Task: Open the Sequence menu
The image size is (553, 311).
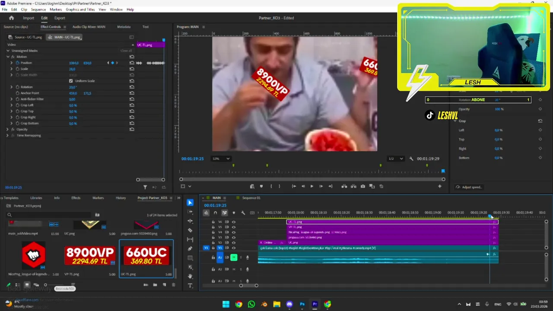Action: pos(38,9)
